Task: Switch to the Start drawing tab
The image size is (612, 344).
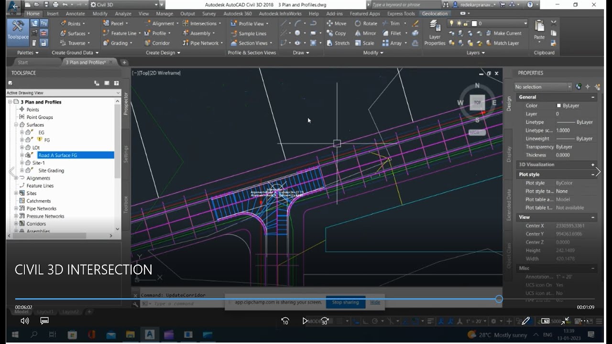Action: [x=23, y=63]
